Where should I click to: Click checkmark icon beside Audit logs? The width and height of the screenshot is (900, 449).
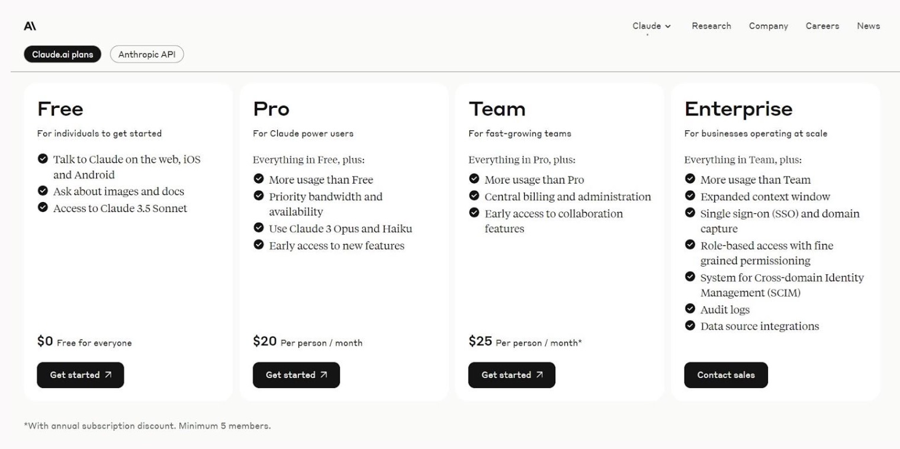point(690,309)
